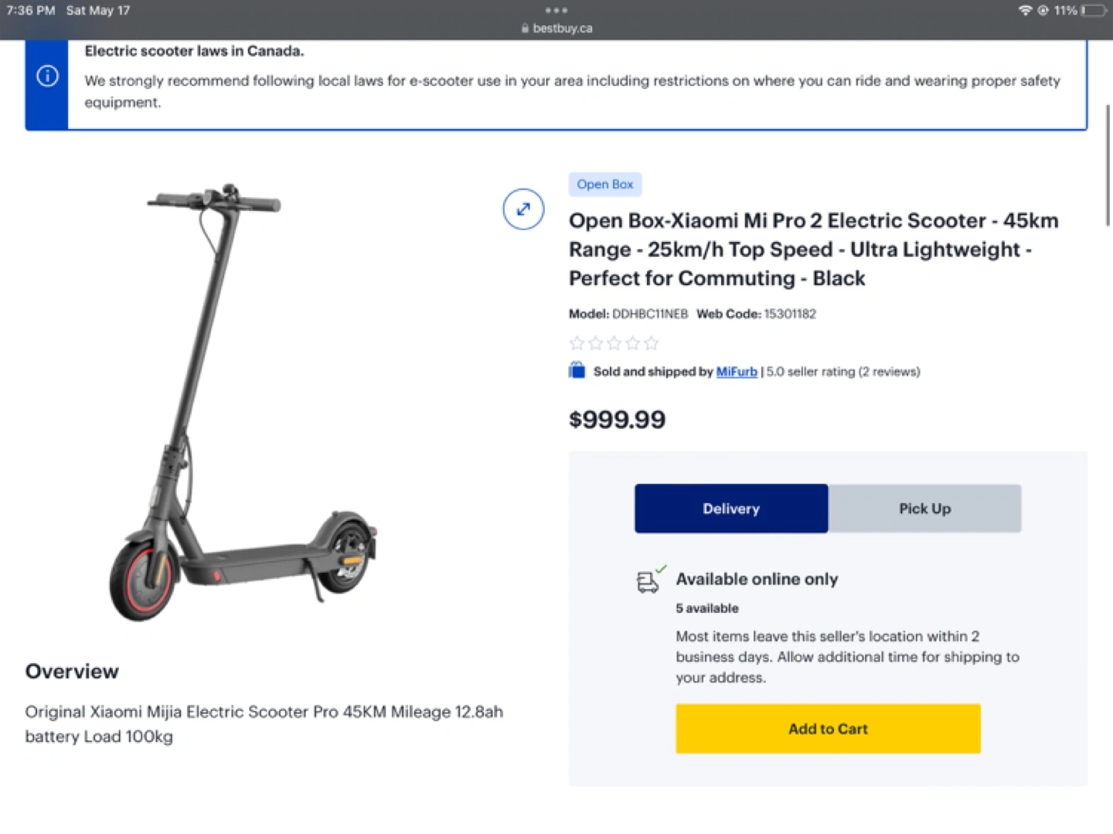
Task: Open the MiFurb seller link
Action: (737, 372)
